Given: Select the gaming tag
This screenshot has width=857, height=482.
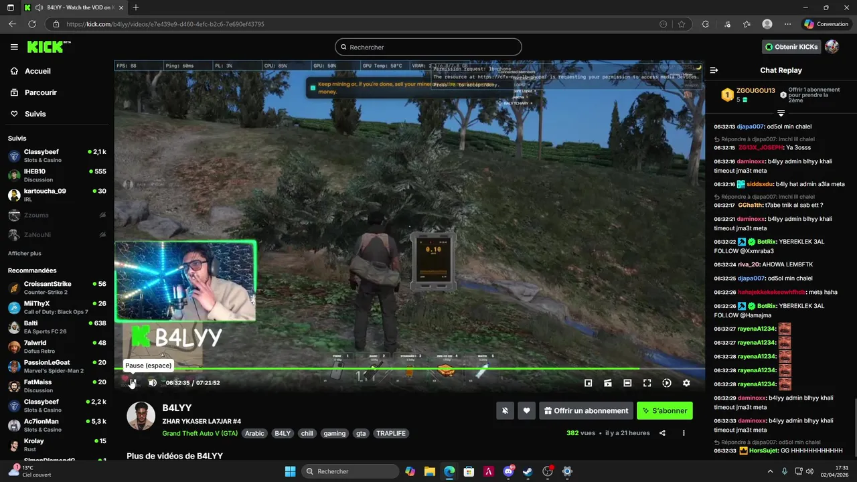Looking at the screenshot, I should tap(335, 433).
